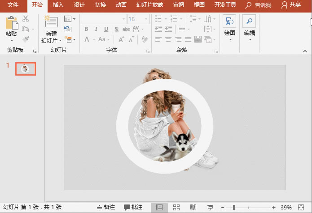This screenshot has height=213, width=312.
Task: Open Reading view from status bar
Action: 193,207
